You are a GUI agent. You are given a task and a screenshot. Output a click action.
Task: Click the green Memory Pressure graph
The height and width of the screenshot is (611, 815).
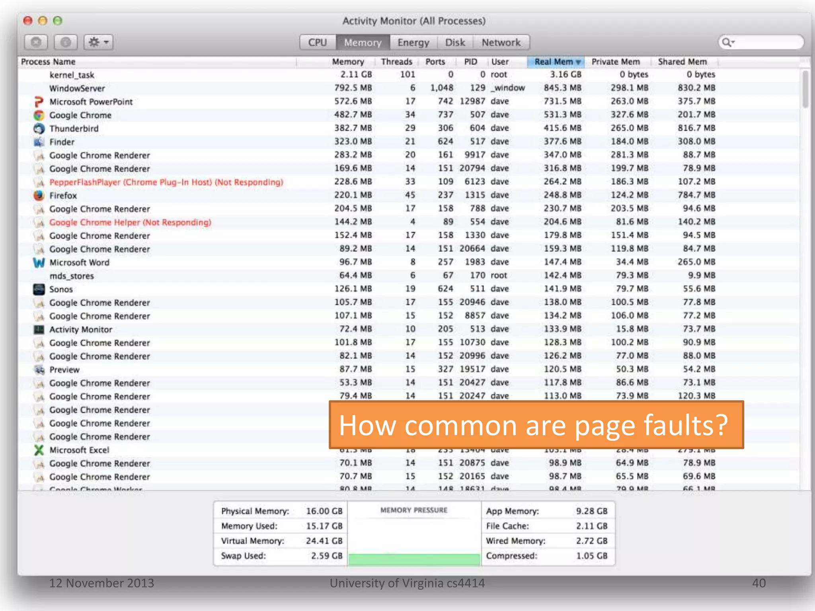tap(414, 559)
